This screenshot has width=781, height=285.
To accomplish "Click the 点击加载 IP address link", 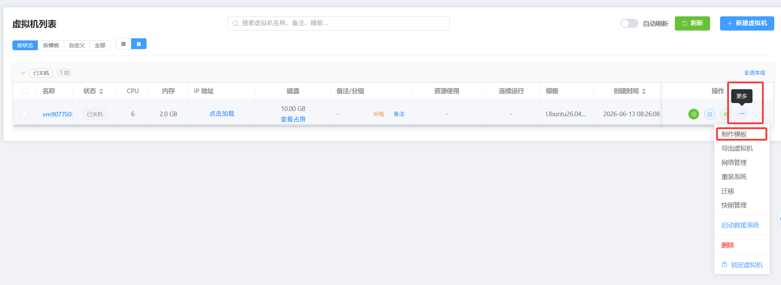I will pos(222,114).
